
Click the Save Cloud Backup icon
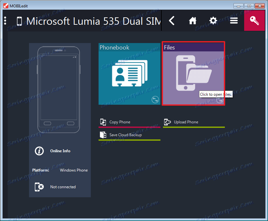(x=103, y=135)
